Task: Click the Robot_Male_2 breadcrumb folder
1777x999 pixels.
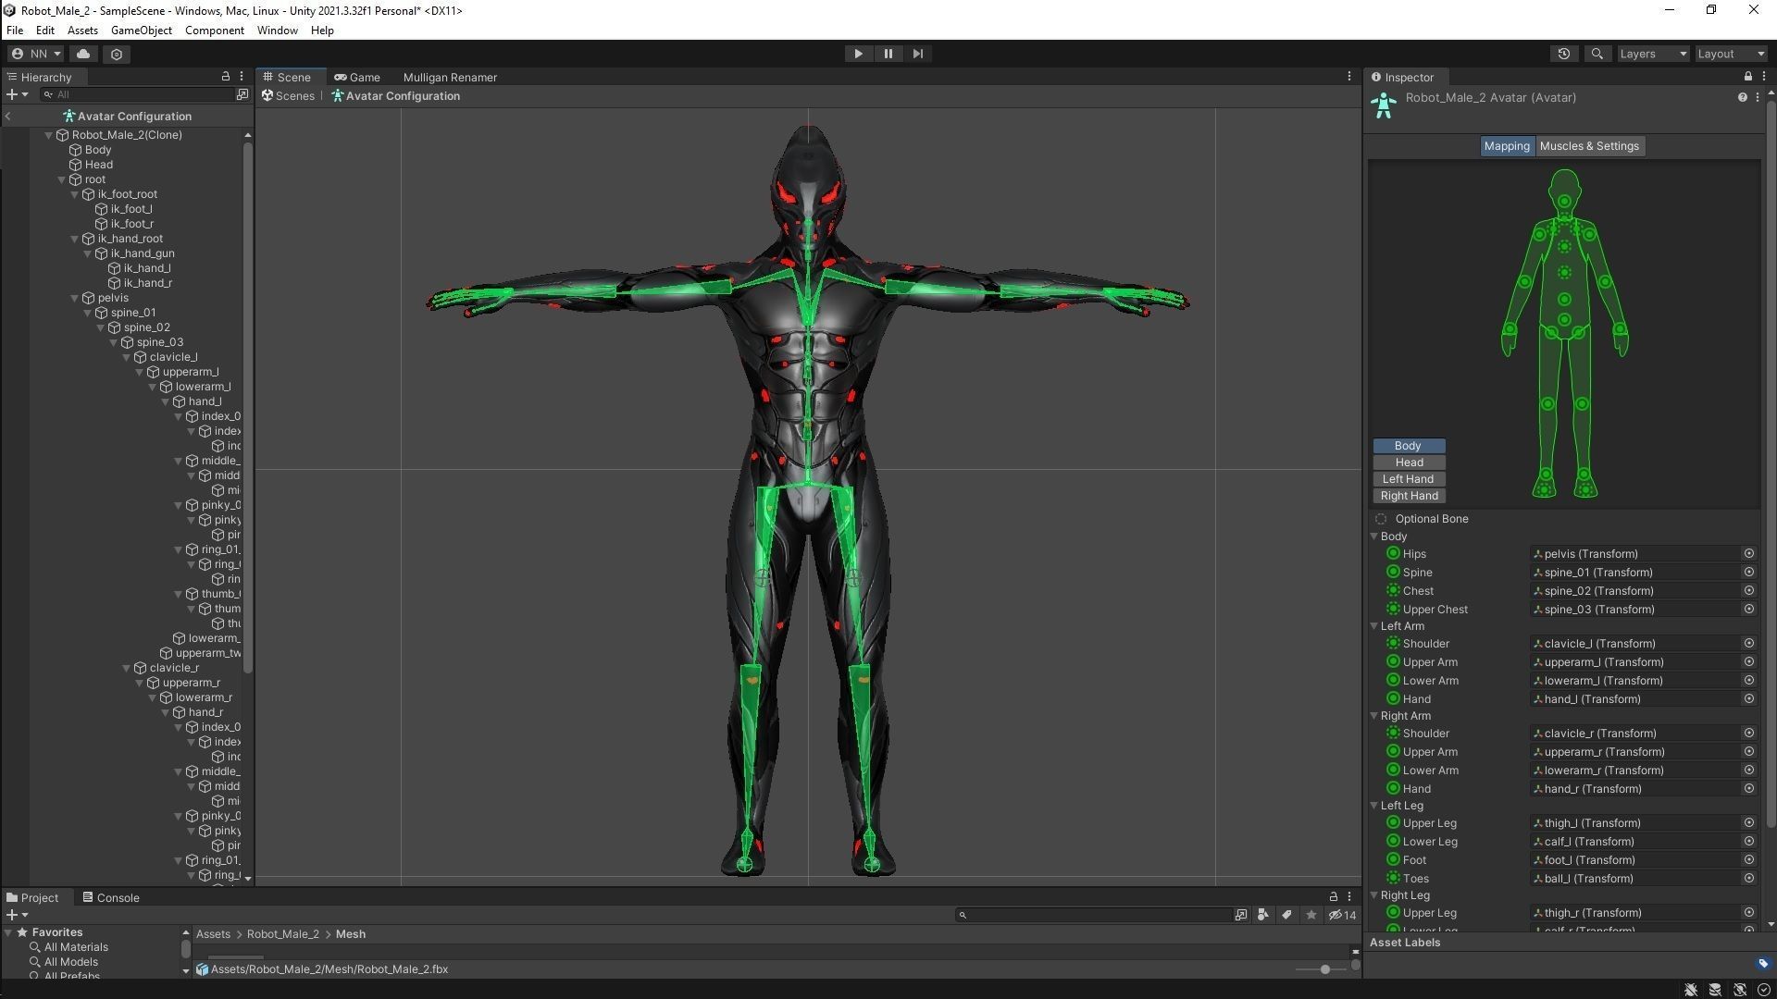Action: (282, 934)
